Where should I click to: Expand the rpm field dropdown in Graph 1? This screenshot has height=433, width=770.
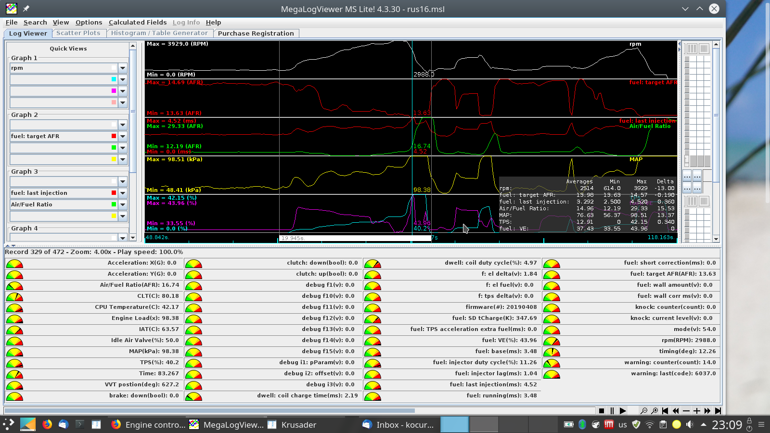tap(123, 68)
